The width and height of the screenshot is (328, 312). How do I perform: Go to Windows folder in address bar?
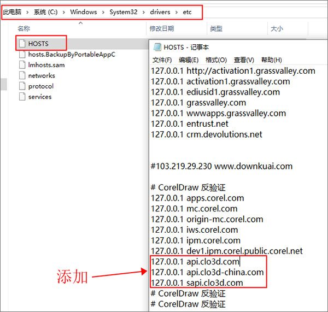pyautogui.click(x=84, y=12)
